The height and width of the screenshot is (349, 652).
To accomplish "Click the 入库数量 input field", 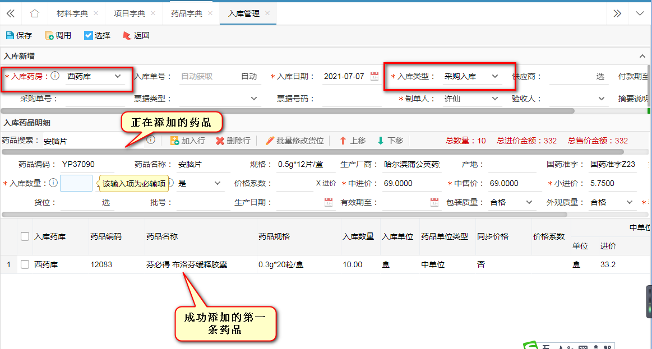I will point(76,183).
